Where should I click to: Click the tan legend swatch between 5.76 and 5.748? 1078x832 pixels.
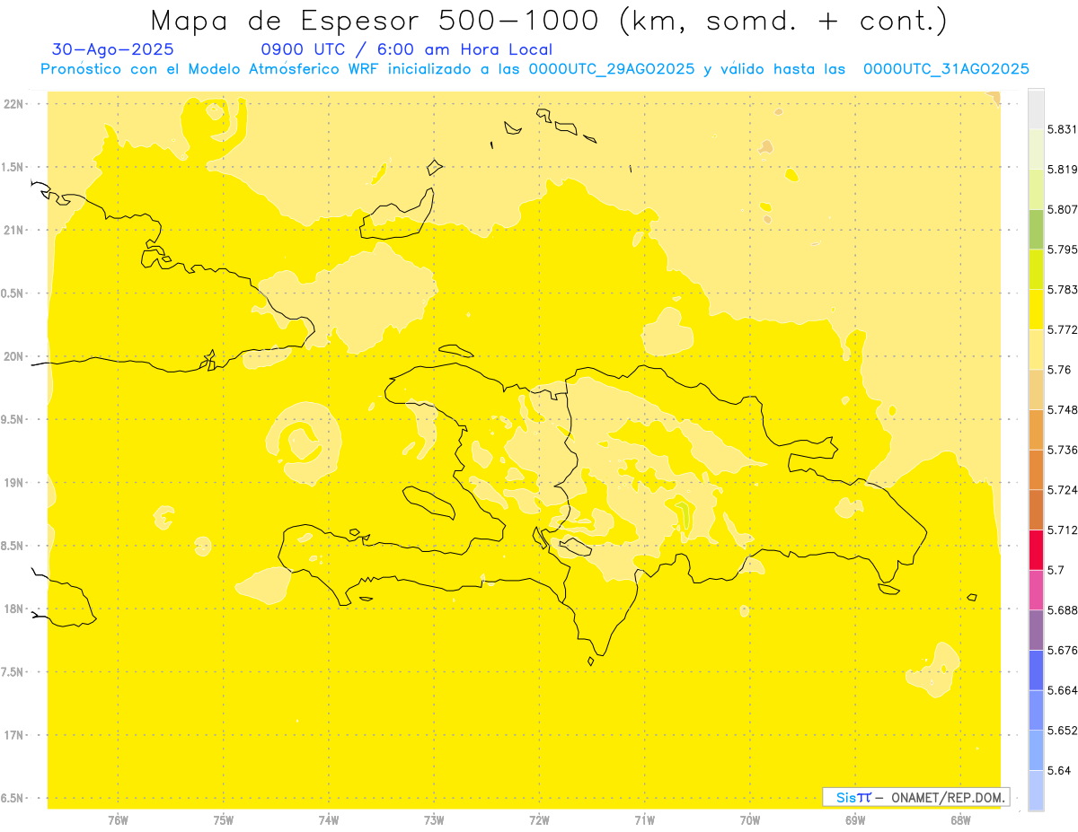[x=1036, y=390]
